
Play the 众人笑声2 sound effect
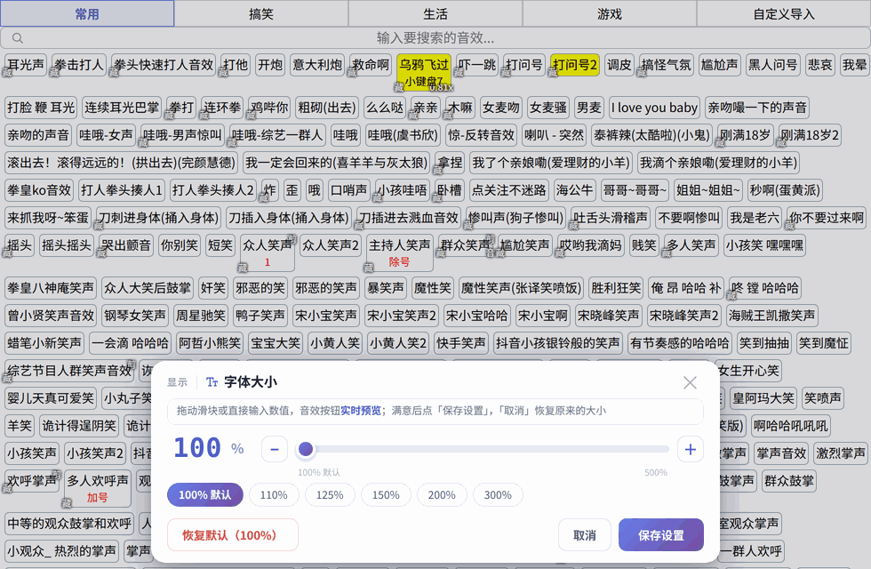pos(331,245)
